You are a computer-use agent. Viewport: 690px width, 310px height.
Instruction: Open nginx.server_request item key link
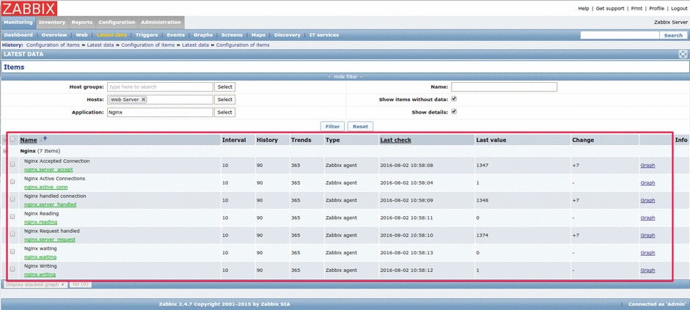50,240
